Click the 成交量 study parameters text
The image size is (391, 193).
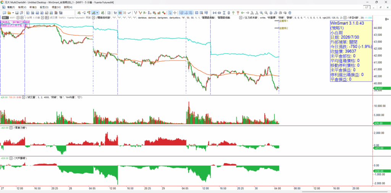tap(55, 97)
